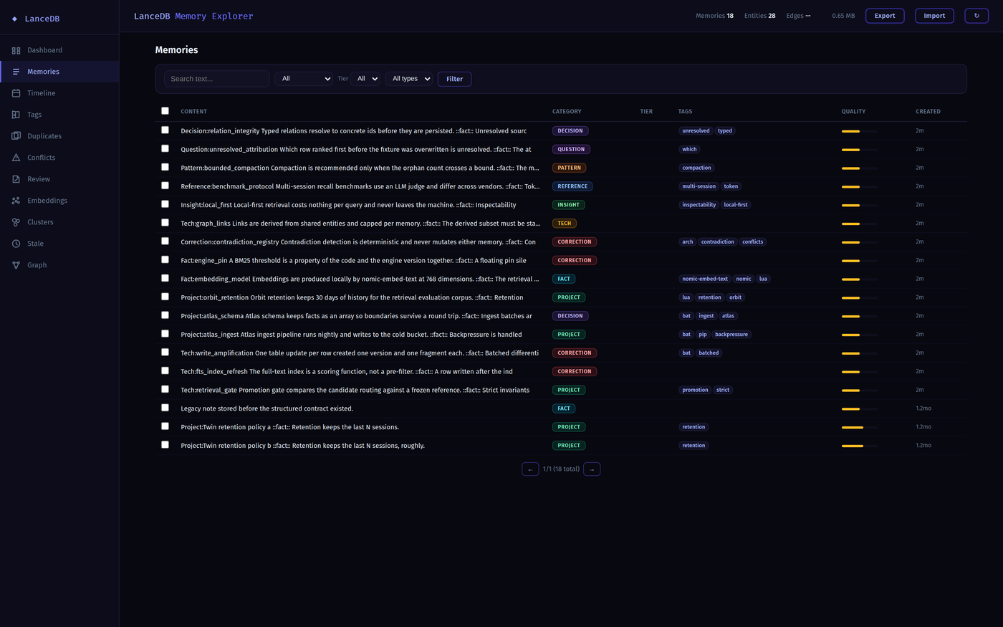1003x627 pixels.
Task: Click the Dashboard grid icon in sidebar
Action: pyautogui.click(x=16, y=50)
